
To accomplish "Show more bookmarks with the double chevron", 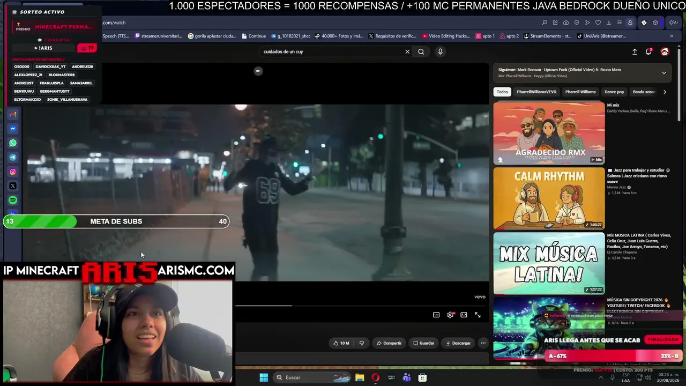I will (672, 36).
